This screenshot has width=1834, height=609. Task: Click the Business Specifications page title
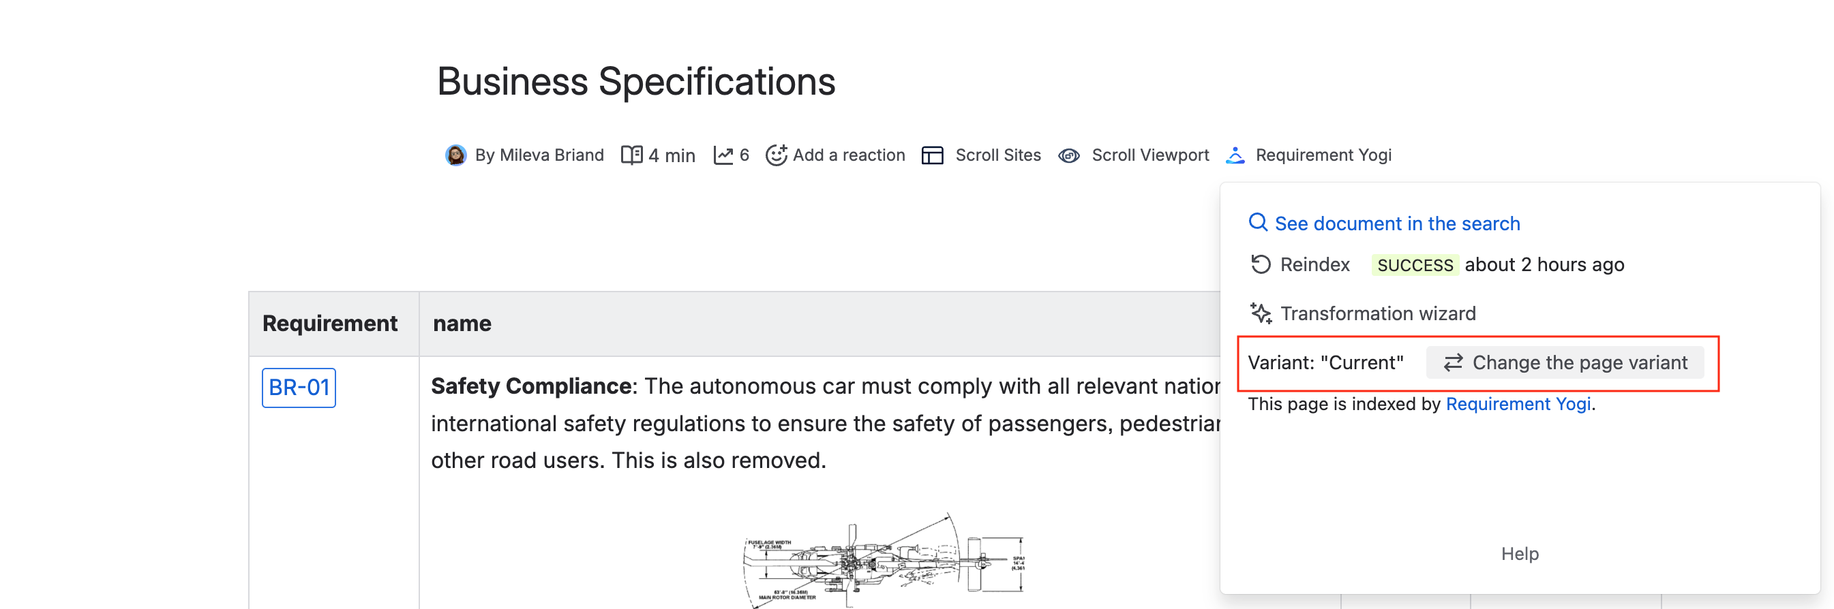636,81
